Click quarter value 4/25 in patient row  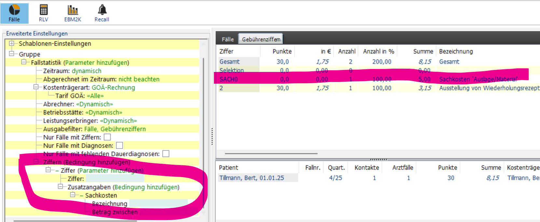[x=336, y=178]
